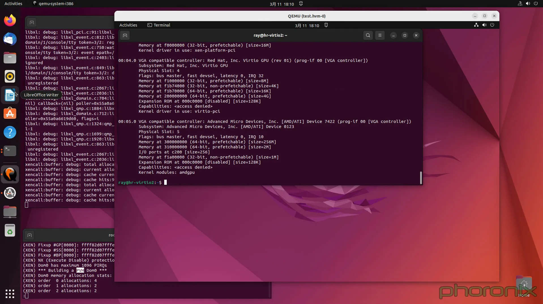The height and width of the screenshot is (304, 543).
Task: Open host volume indicator
Action: (528, 4)
